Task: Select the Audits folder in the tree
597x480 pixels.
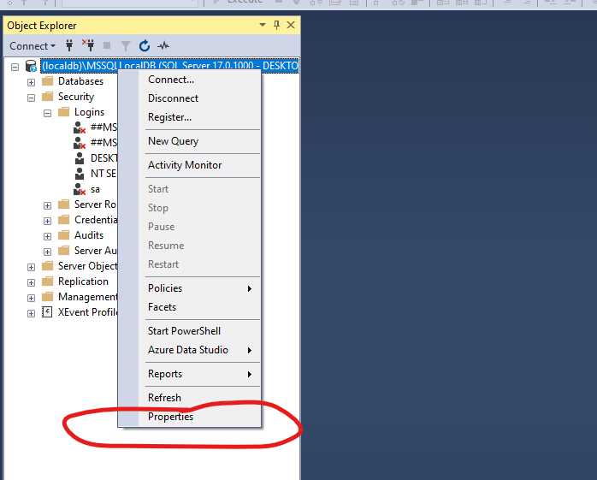Action: 89,235
